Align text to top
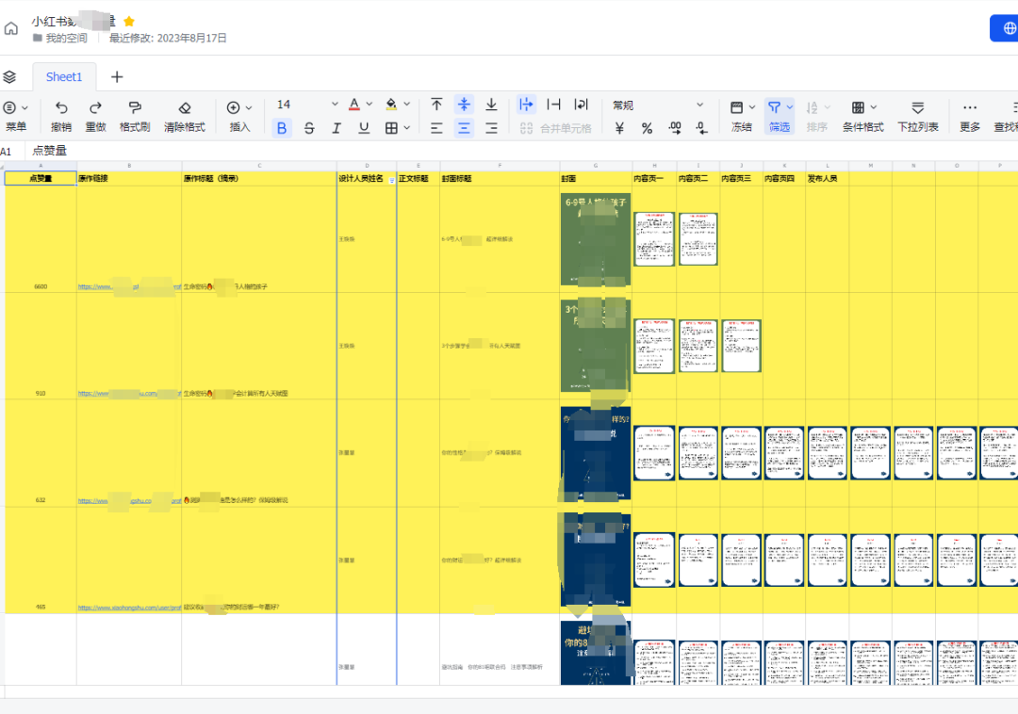The height and width of the screenshot is (714, 1018). point(436,105)
